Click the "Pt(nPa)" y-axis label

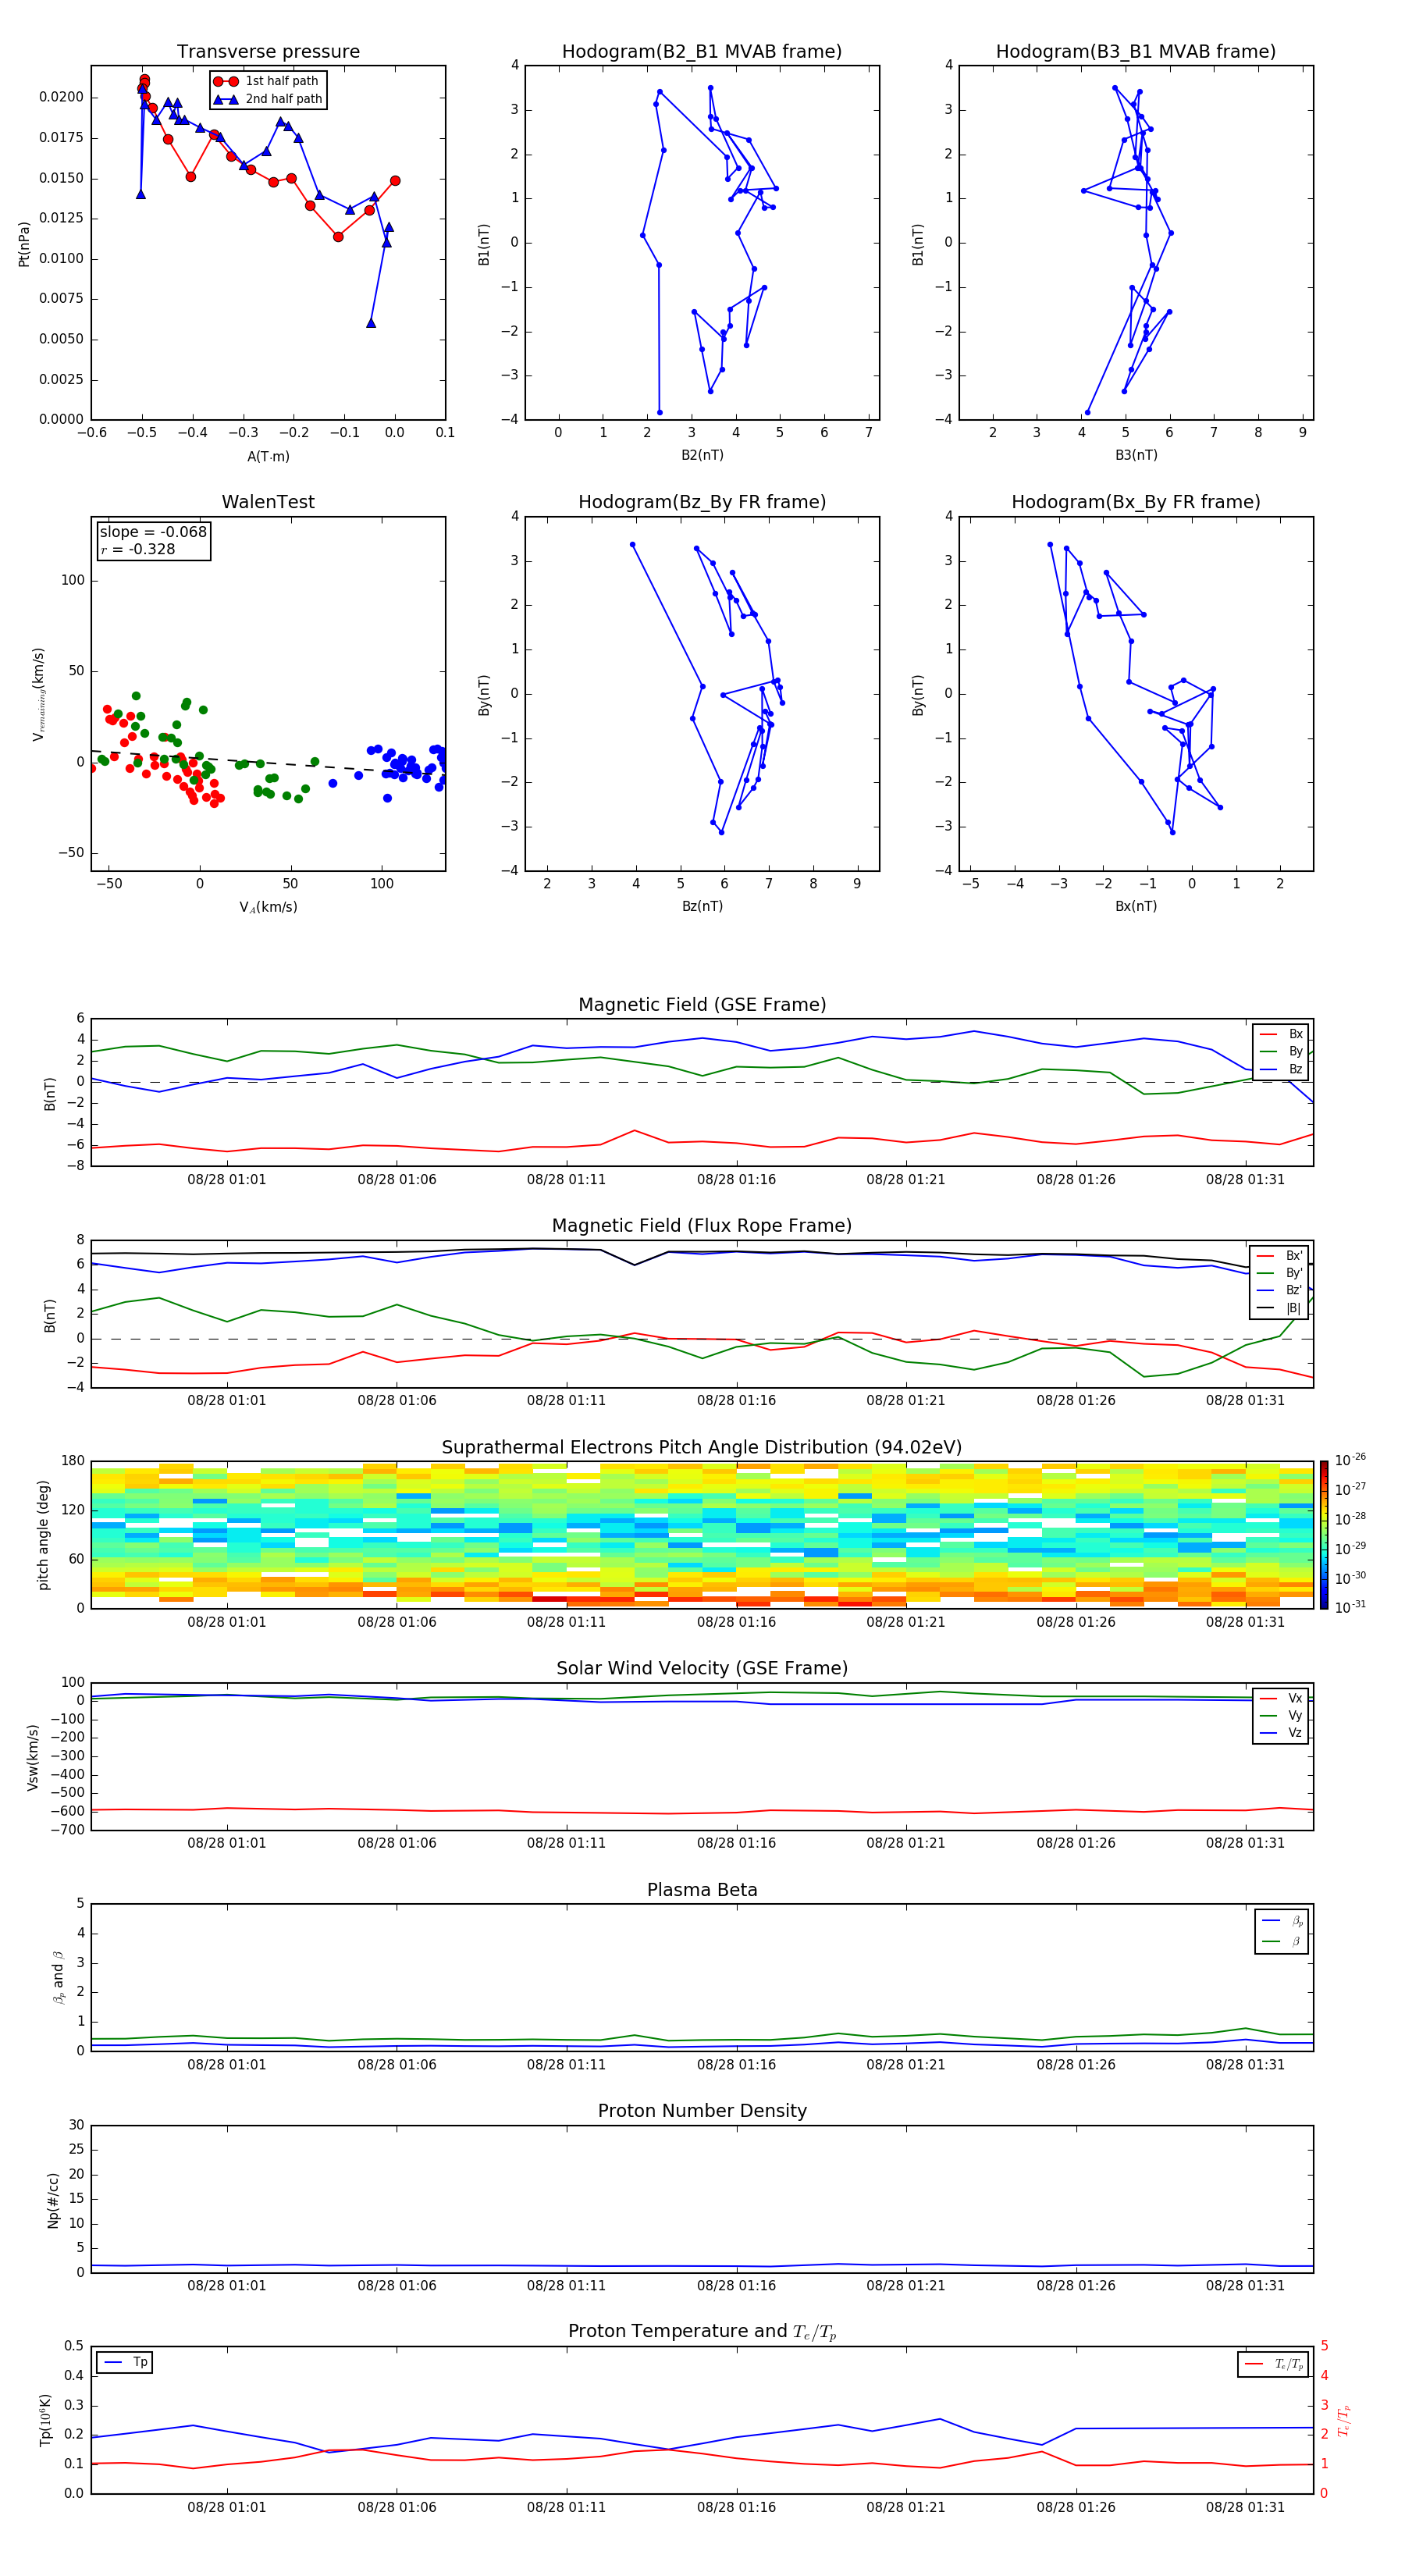pos(24,243)
